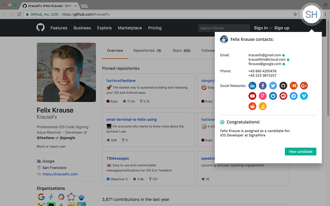Click the Sign up link
The height and width of the screenshot is (206, 330).
point(282,28)
